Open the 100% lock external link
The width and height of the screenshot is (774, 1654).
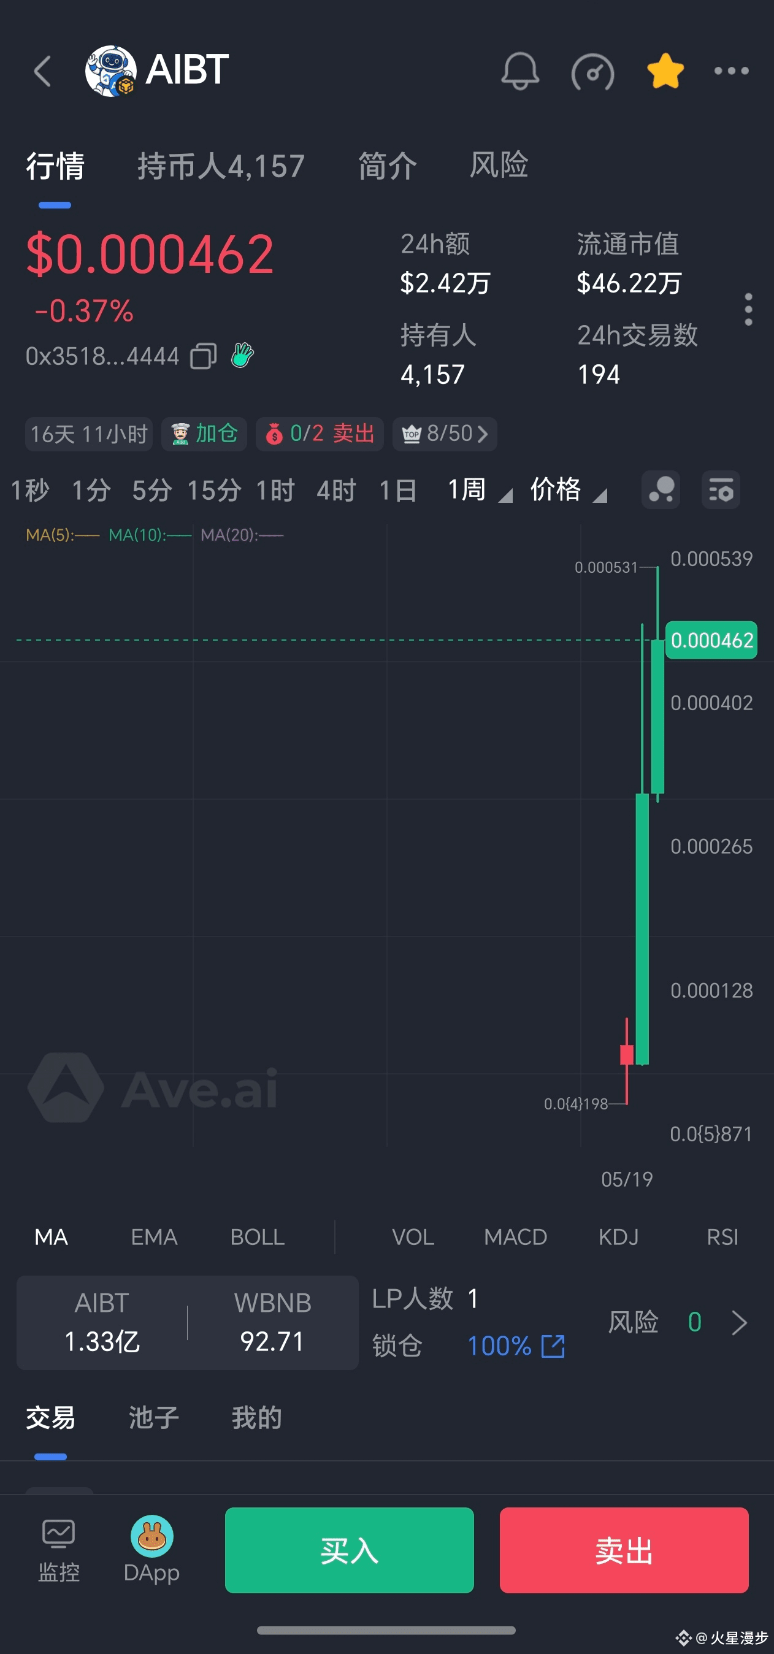click(553, 1346)
